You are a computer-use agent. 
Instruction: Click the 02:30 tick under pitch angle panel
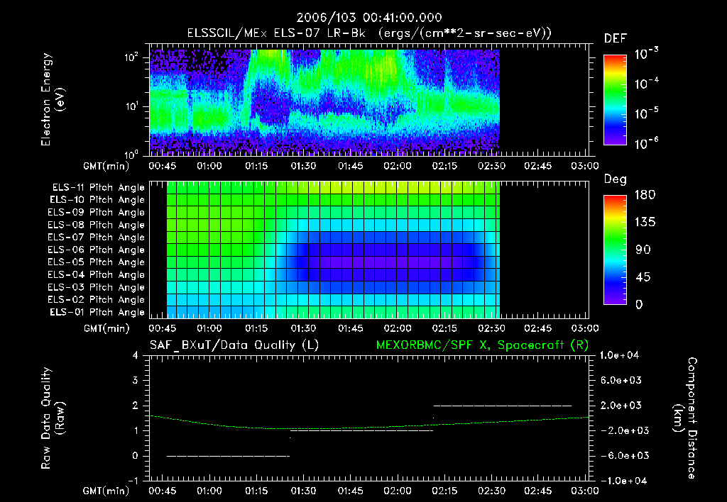click(x=491, y=328)
